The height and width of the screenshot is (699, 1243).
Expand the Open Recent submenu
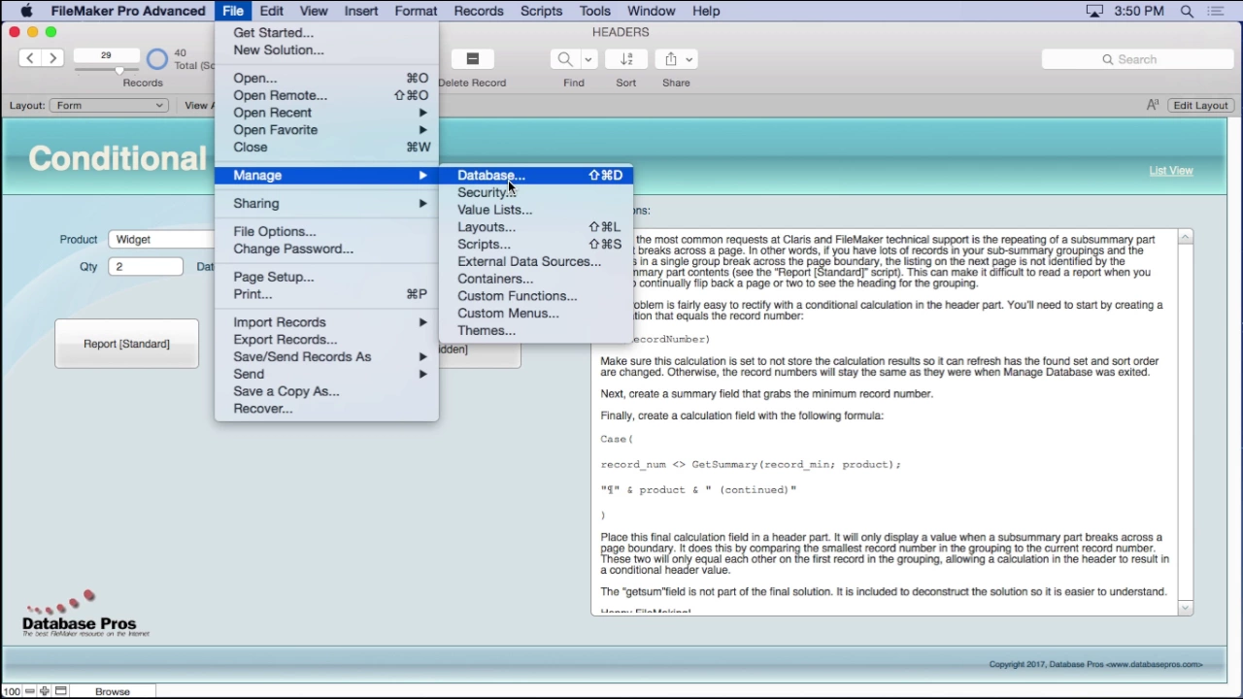[327, 113]
